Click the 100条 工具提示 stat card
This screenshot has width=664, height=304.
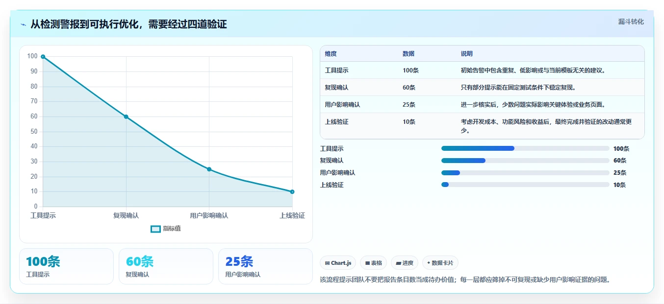(x=66, y=266)
